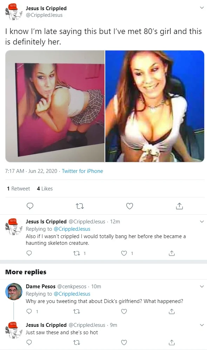Retweet the main 80's girl tweet
Screen dimensions: 207x350
coord(80,206)
